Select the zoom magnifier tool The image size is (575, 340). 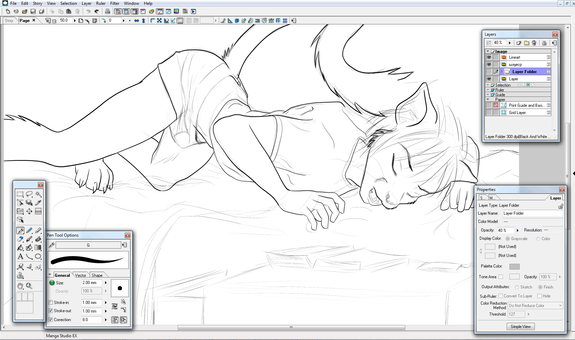(x=29, y=286)
